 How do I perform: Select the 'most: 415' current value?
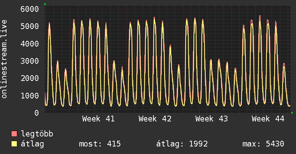click(100, 144)
